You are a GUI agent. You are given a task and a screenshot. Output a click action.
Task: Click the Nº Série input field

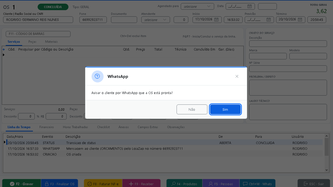coord(288,68)
